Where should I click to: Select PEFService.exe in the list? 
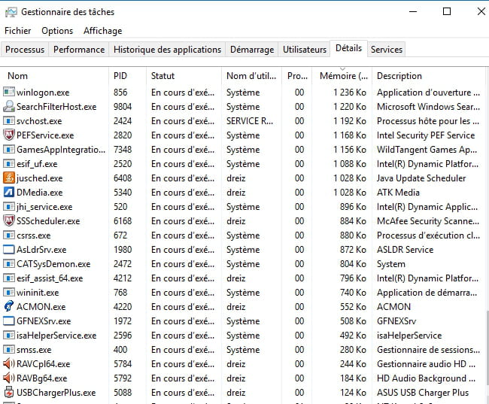[45, 135]
